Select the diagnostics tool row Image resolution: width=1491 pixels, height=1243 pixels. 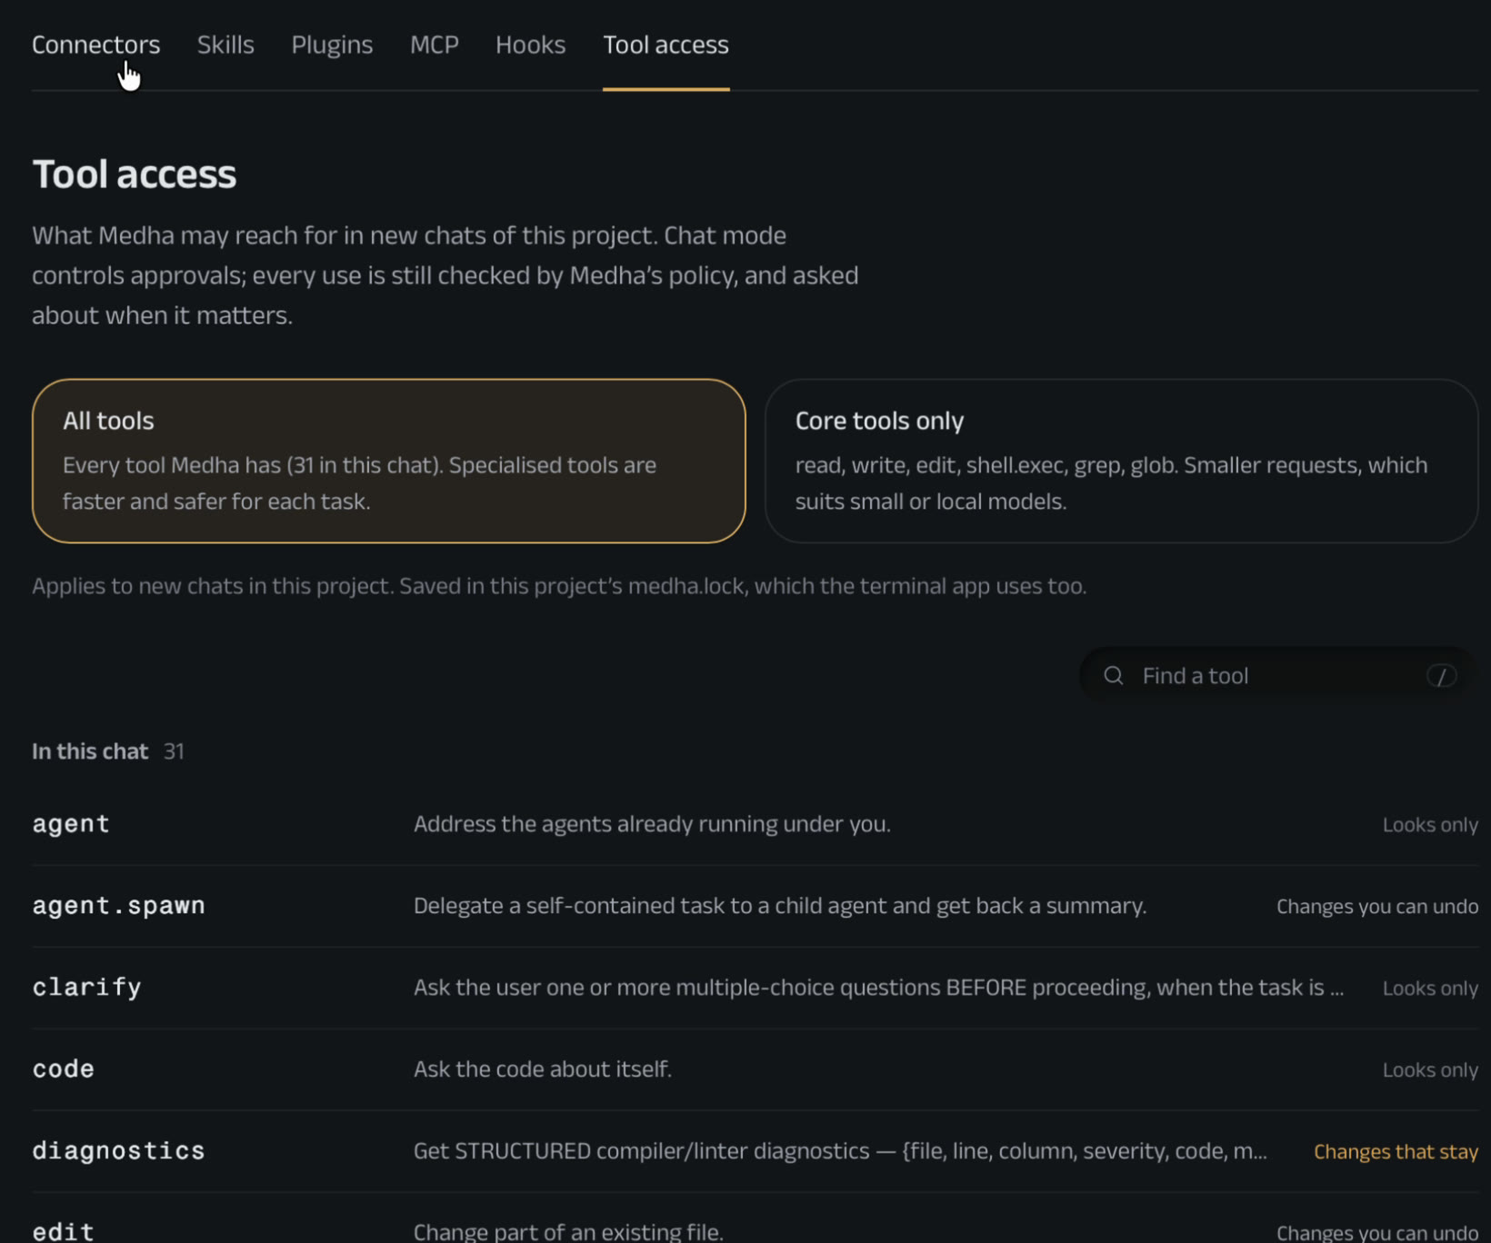coord(756,1151)
